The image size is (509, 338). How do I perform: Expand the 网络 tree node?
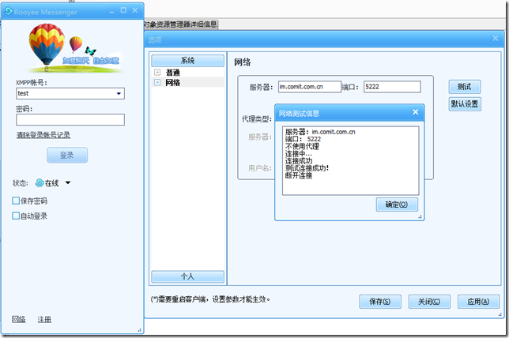click(x=157, y=82)
